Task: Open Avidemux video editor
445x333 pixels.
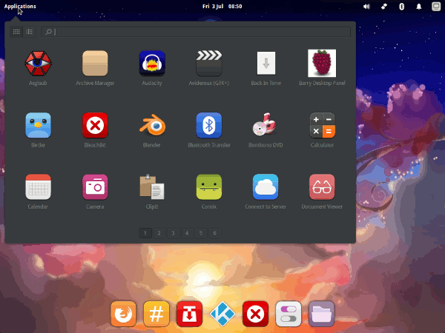Action: click(208, 64)
